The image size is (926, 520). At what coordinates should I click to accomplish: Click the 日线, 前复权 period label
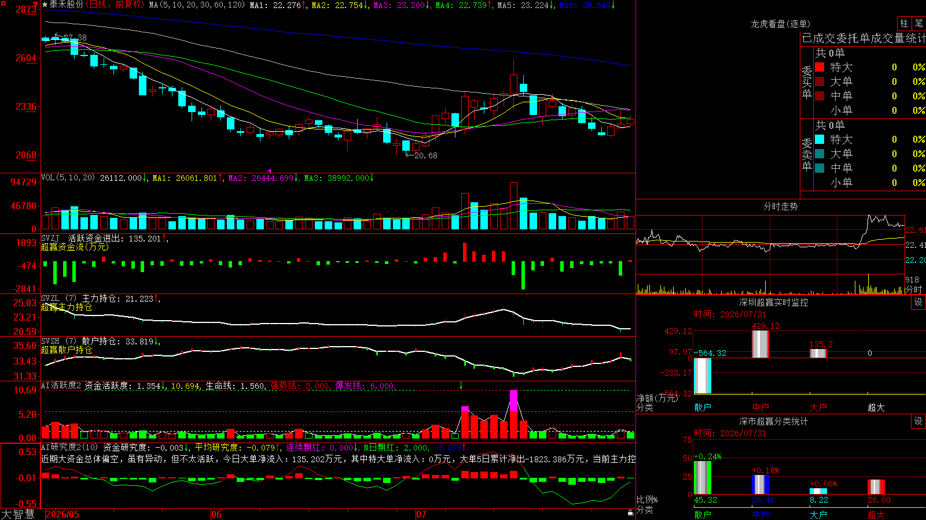click(116, 5)
